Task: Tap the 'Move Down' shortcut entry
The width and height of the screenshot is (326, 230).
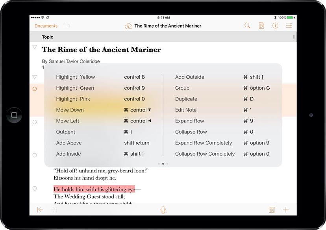Action: 70,110
